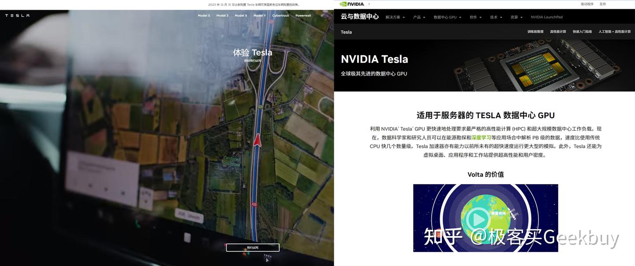Click the Tesla logo in header
Viewport: 635px width, 266px height.
pos(17,15)
